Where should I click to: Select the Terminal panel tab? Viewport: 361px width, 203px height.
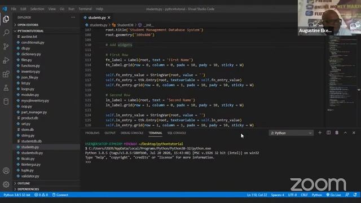[x=156, y=133]
